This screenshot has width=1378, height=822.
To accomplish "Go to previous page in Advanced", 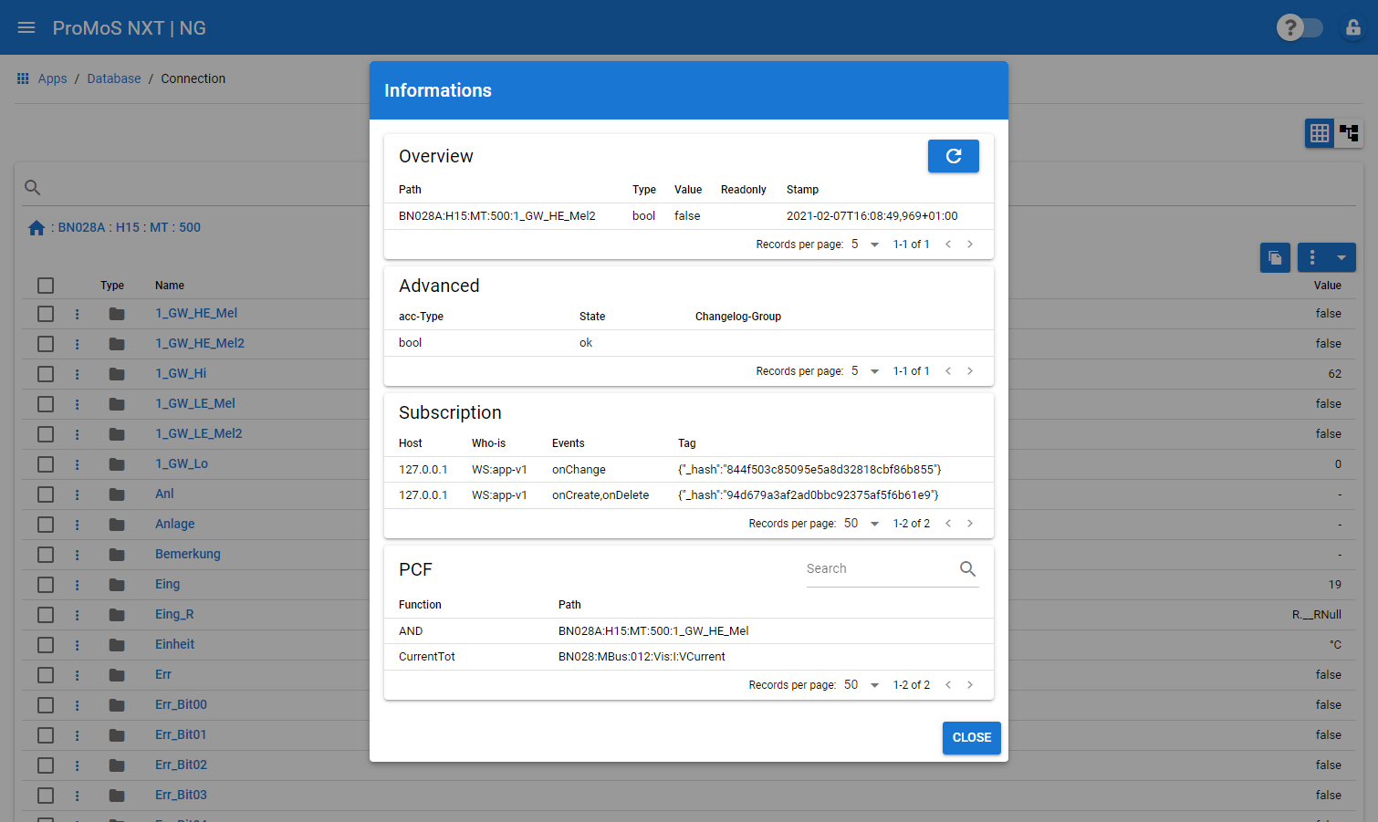I will 948,370.
